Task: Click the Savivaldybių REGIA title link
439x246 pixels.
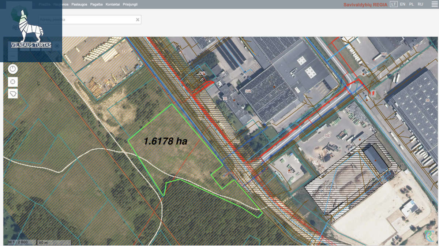Action: click(x=365, y=5)
